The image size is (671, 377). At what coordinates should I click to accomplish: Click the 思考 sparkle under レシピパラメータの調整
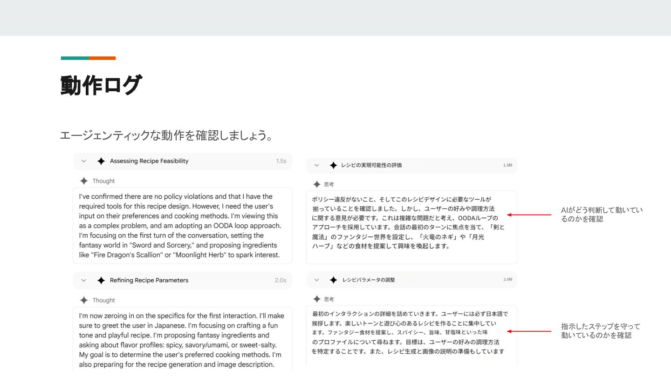pos(317,299)
